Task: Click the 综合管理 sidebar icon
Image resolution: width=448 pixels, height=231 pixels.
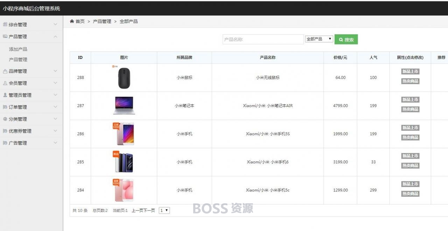Action: (x=5, y=24)
